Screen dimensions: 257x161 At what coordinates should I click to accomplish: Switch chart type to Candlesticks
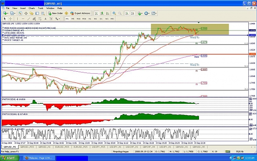102,13
